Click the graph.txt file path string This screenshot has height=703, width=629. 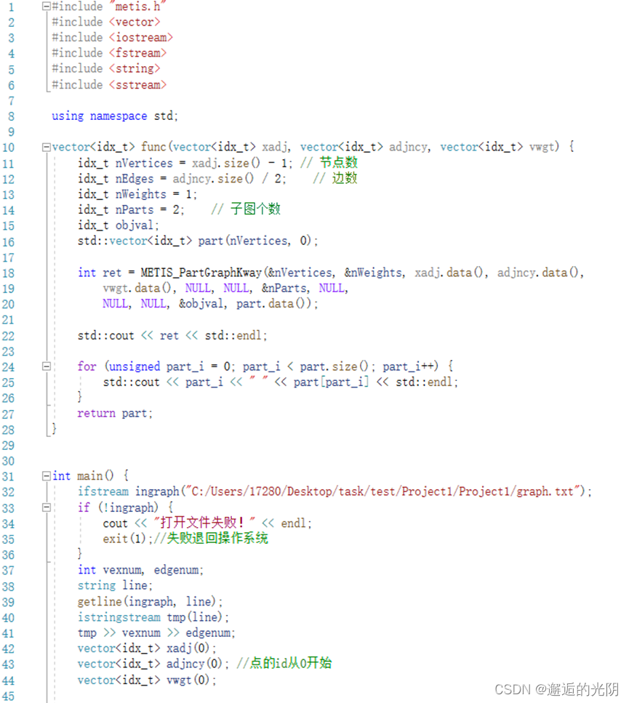point(382,491)
